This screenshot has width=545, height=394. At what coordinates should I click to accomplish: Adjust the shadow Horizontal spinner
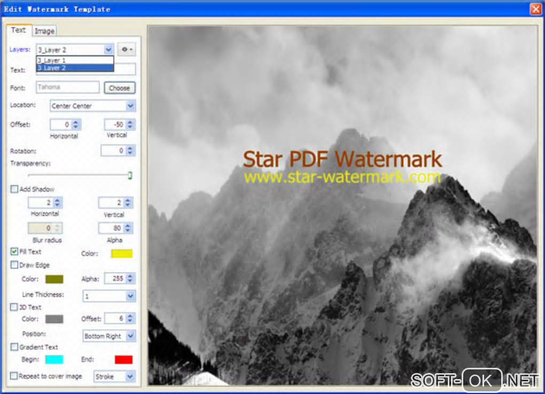pos(58,203)
